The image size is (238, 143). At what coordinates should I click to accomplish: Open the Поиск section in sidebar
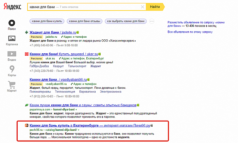coord(12,25)
